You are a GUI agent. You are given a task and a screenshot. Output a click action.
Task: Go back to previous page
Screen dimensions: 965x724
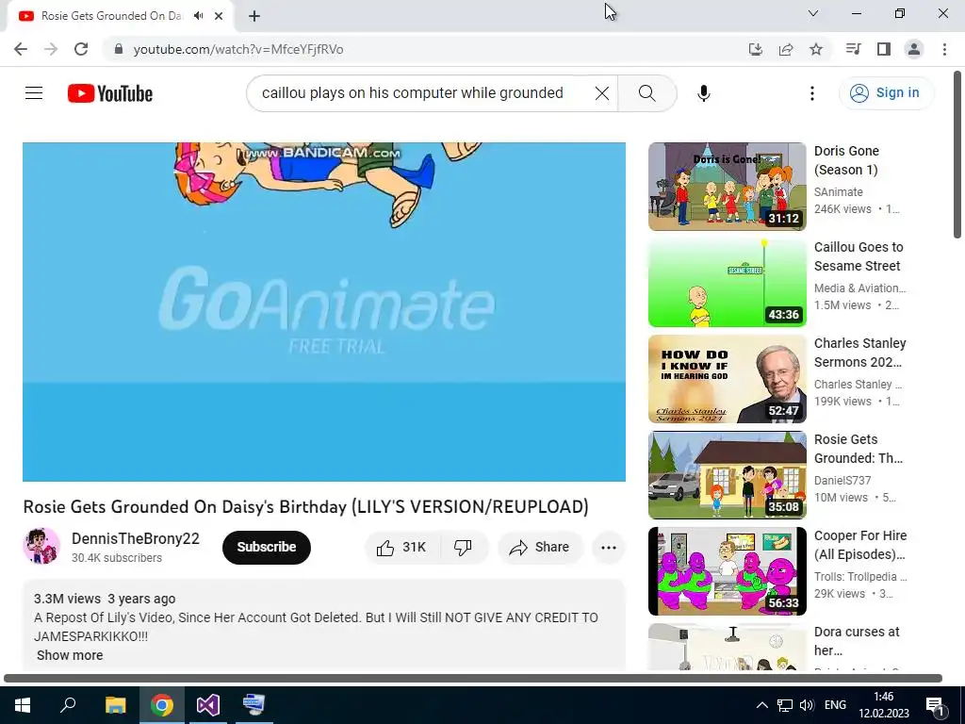click(21, 49)
